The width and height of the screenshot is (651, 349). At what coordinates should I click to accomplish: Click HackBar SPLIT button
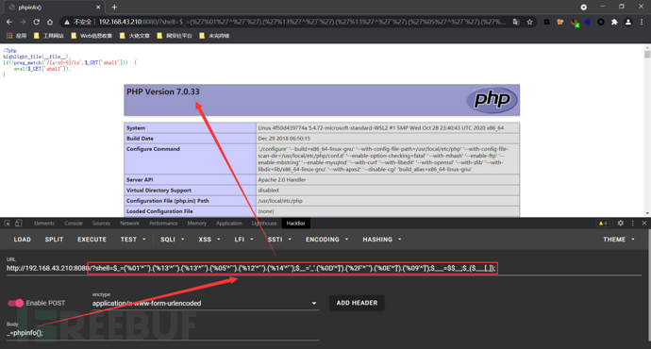[54, 240]
